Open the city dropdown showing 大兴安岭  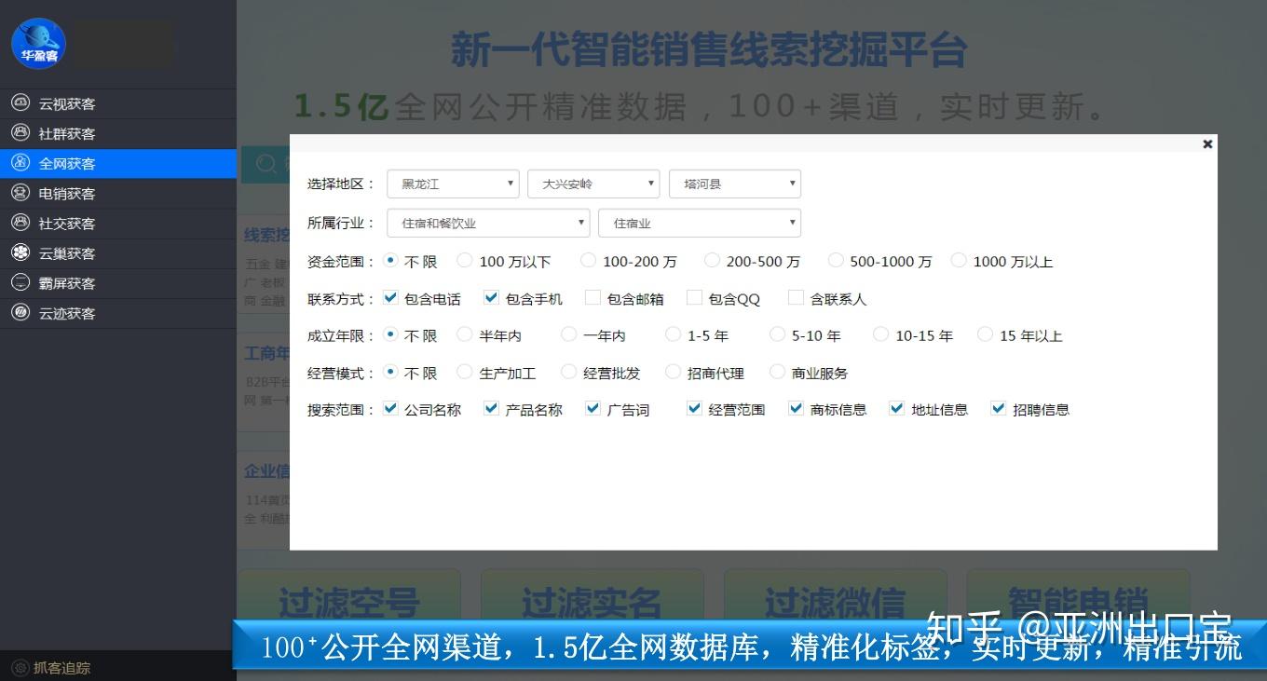pyautogui.click(x=593, y=184)
